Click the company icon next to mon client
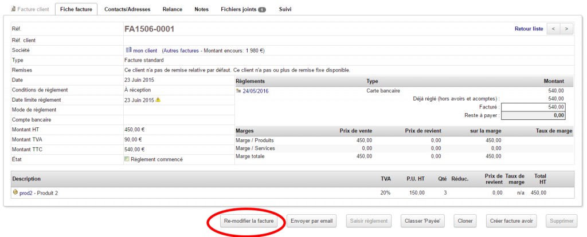This screenshot has width=587, height=237. pyautogui.click(x=128, y=50)
